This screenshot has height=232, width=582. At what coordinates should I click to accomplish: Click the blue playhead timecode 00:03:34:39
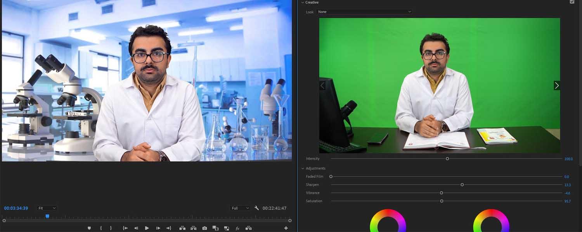click(16, 208)
